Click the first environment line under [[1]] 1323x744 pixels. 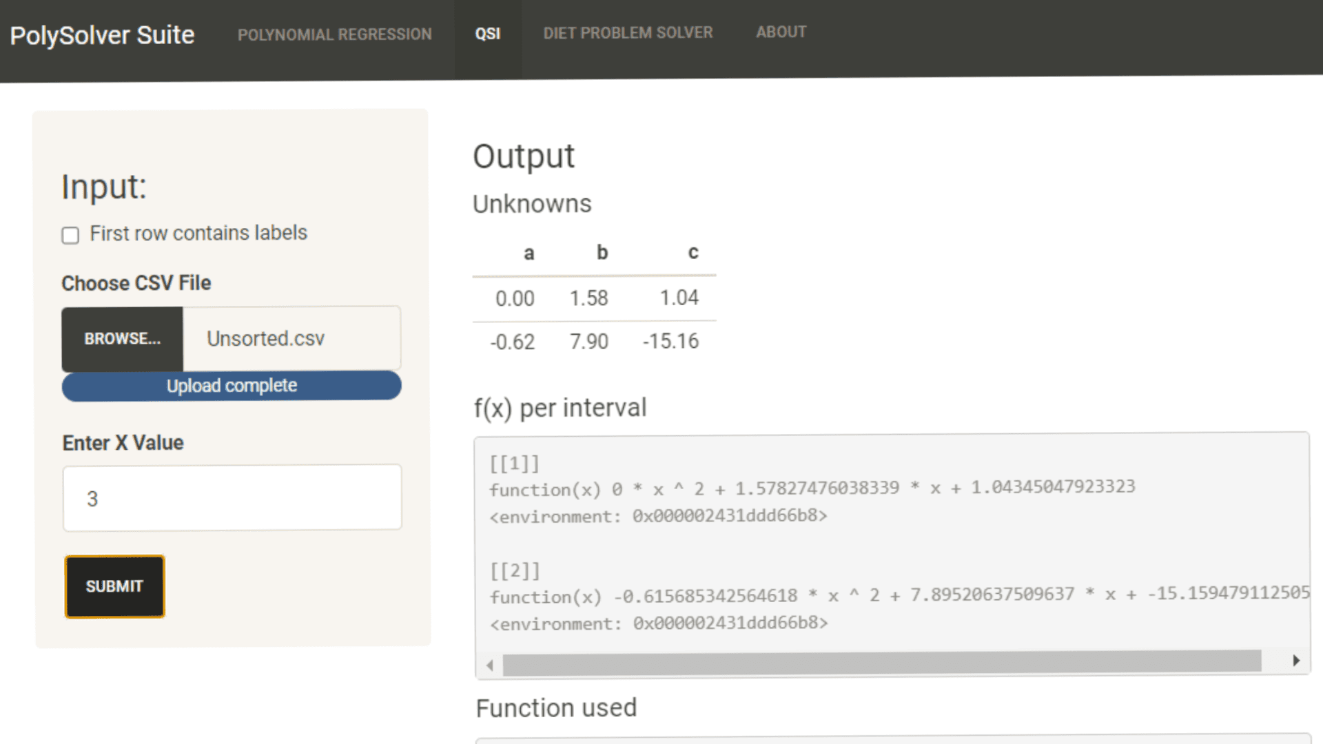pos(658,517)
